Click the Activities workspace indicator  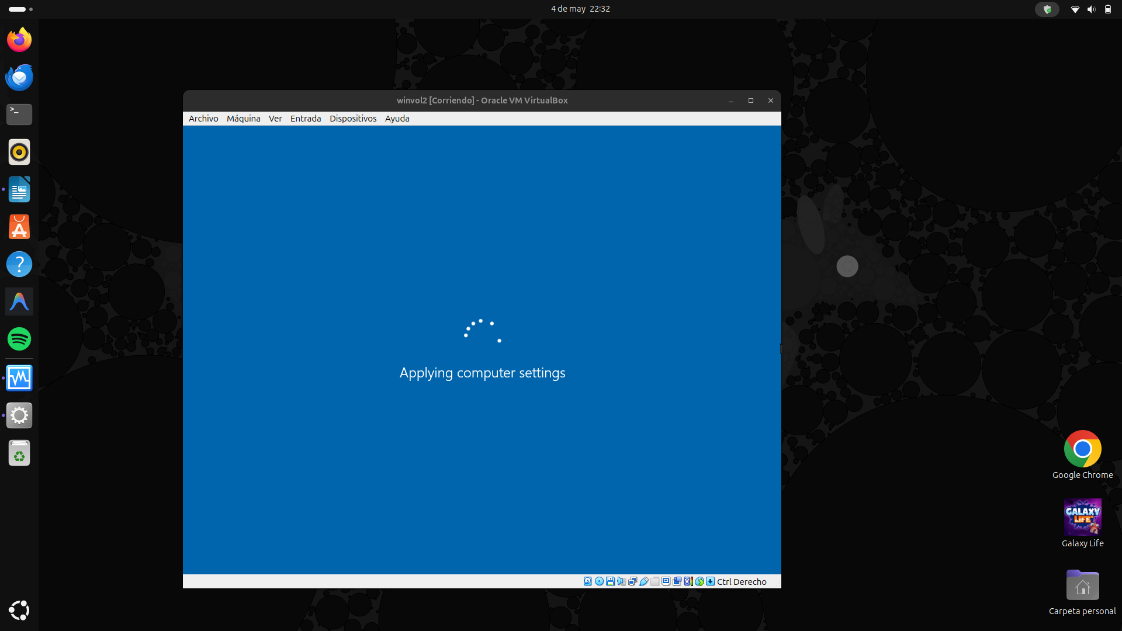point(21,9)
